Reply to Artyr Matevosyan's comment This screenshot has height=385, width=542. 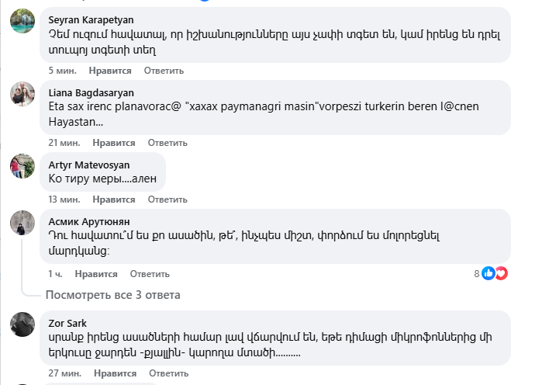pos(167,199)
